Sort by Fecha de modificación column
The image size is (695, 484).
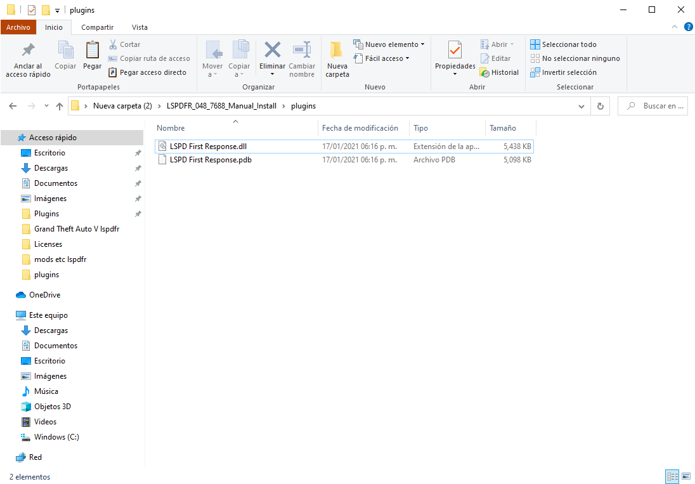pyautogui.click(x=363, y=128)
